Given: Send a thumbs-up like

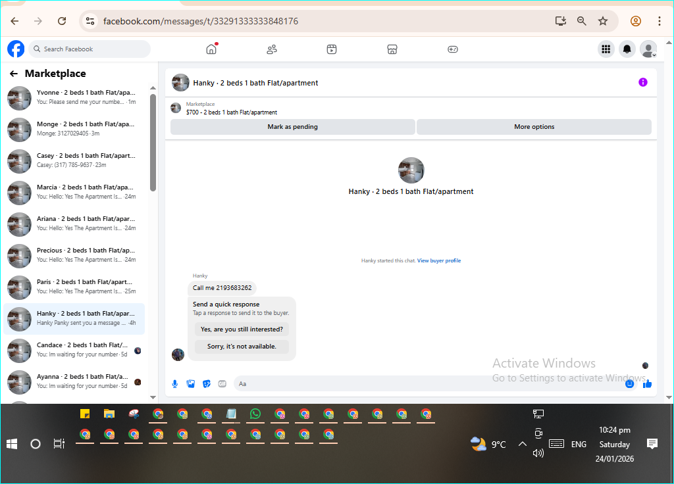Looking at the screenshot, I should click(x=647, y=384).
